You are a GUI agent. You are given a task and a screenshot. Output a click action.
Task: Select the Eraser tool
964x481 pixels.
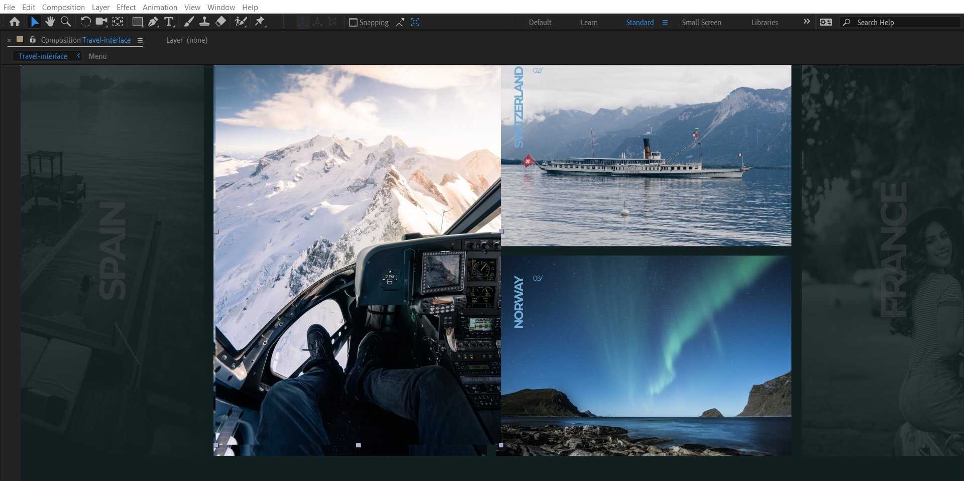pyautogui.click(x=221, y=22)
